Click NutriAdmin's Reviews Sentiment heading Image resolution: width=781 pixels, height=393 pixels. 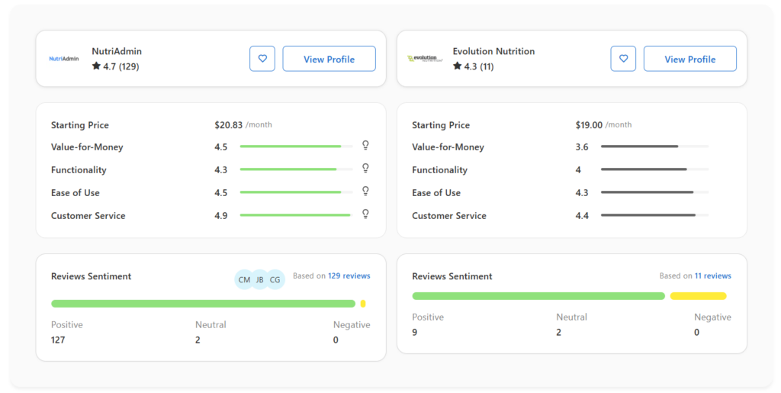(x=92, y=276)
